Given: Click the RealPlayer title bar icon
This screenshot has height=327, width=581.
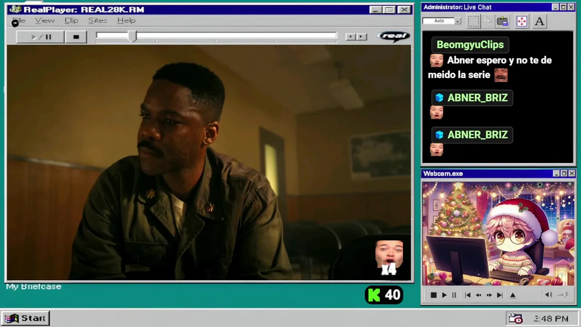Looking at the screenshot, I should (15, 9).
